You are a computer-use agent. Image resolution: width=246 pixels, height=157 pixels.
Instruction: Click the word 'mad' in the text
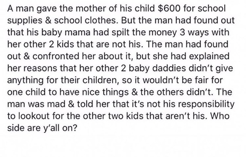[x=56, y=104]
